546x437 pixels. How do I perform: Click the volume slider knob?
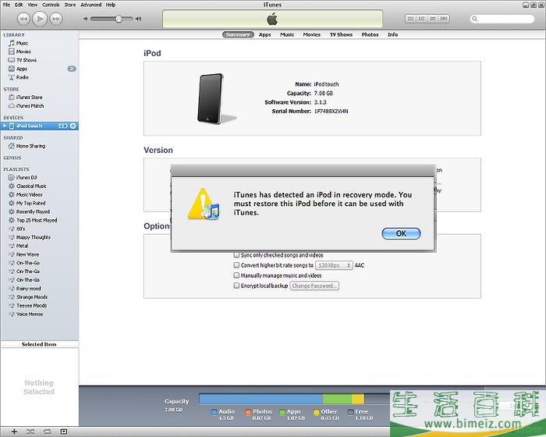tap(119, 19)
